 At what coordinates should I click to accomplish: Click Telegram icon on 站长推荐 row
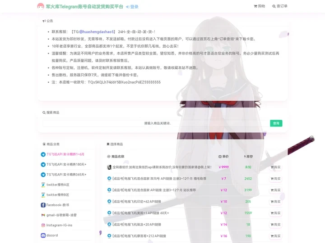(109, 190)
